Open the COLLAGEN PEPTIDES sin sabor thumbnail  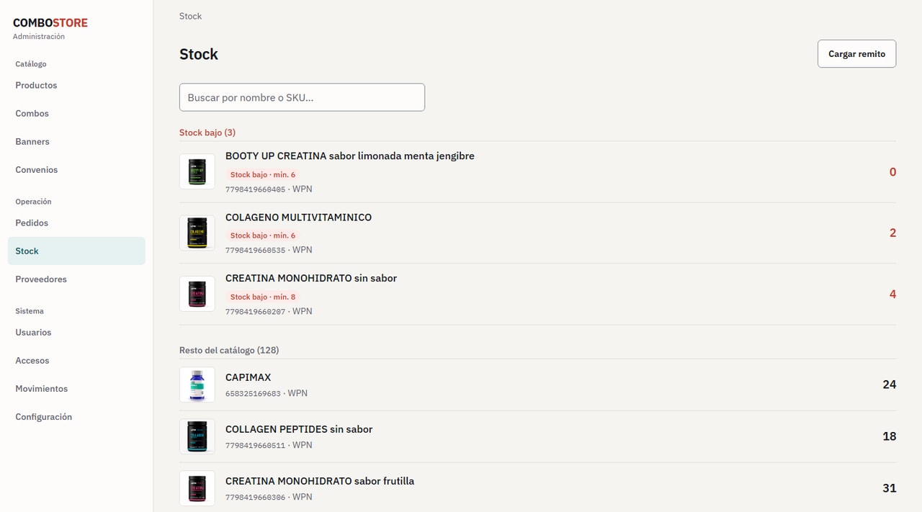[x=197, y=436]
